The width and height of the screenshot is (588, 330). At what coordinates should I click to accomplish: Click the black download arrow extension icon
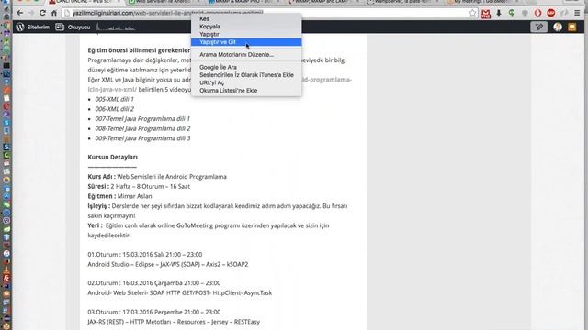[499, 13]
